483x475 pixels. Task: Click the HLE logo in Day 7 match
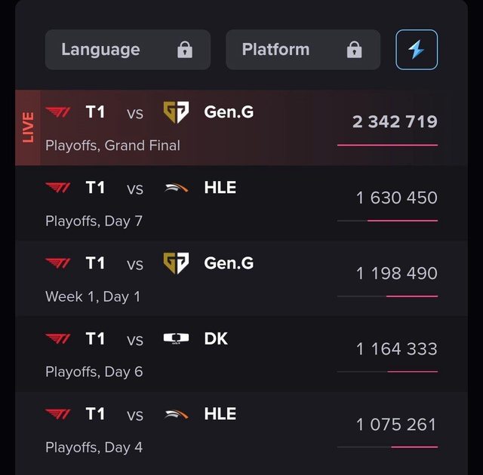(x=176, y=188)
